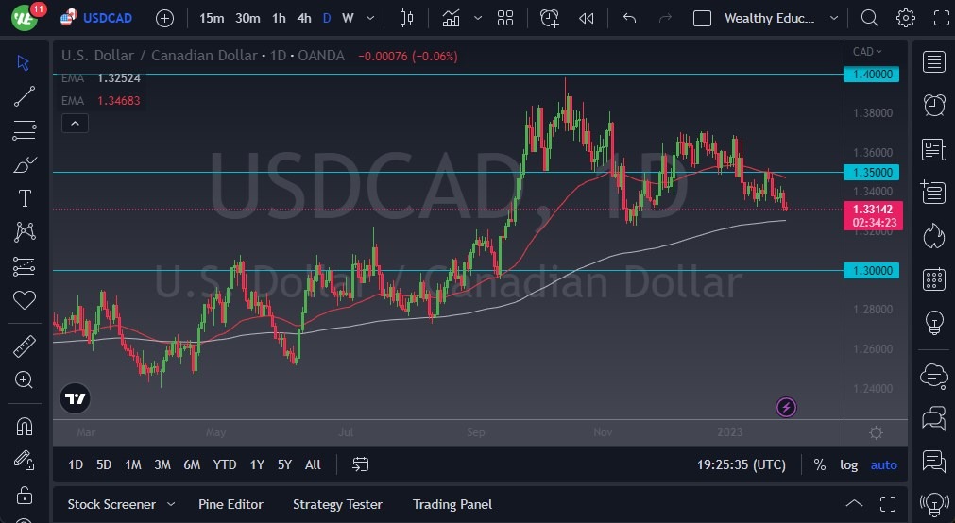This screenshot has width=955, height=523.
Task: Open the Fibonacci retracement tools
Action: pos(25,129)
